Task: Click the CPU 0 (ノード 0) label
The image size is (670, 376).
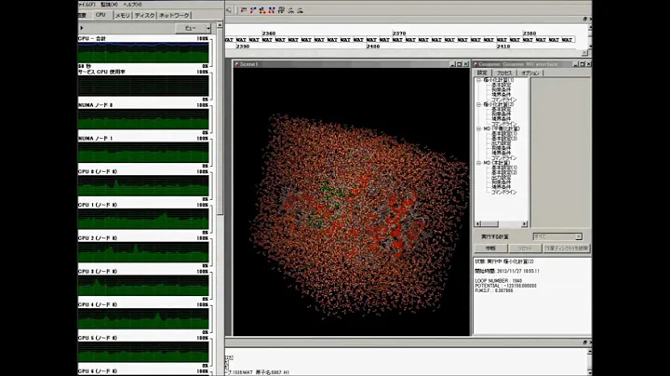Action: pyautogui.click(x=98, y=171)
